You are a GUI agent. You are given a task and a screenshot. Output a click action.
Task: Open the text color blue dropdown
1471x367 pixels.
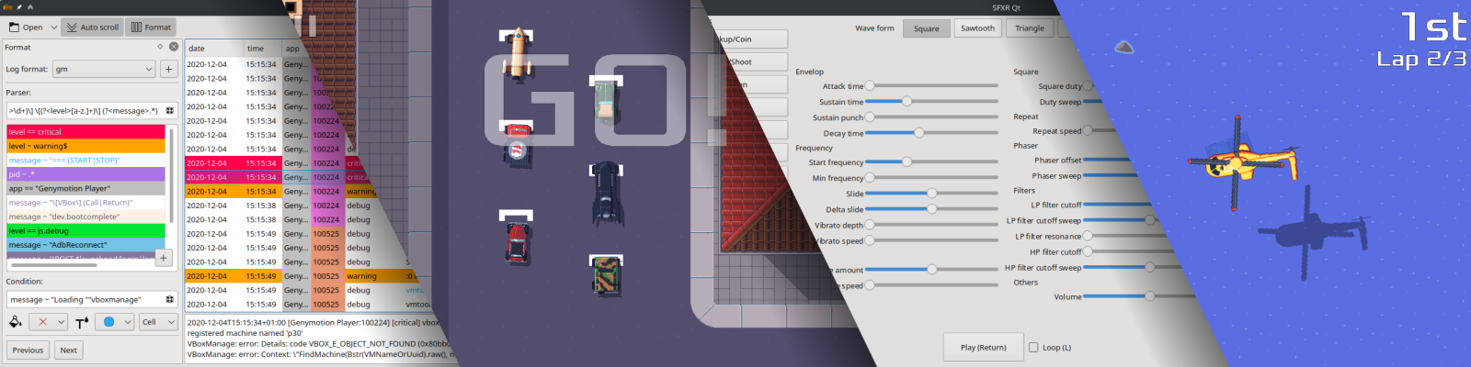tap(128, 322)
